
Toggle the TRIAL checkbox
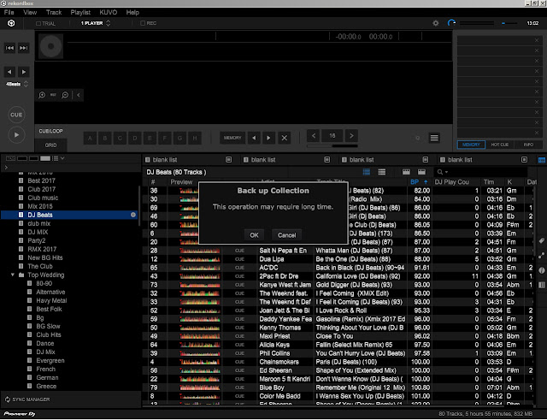38,23
